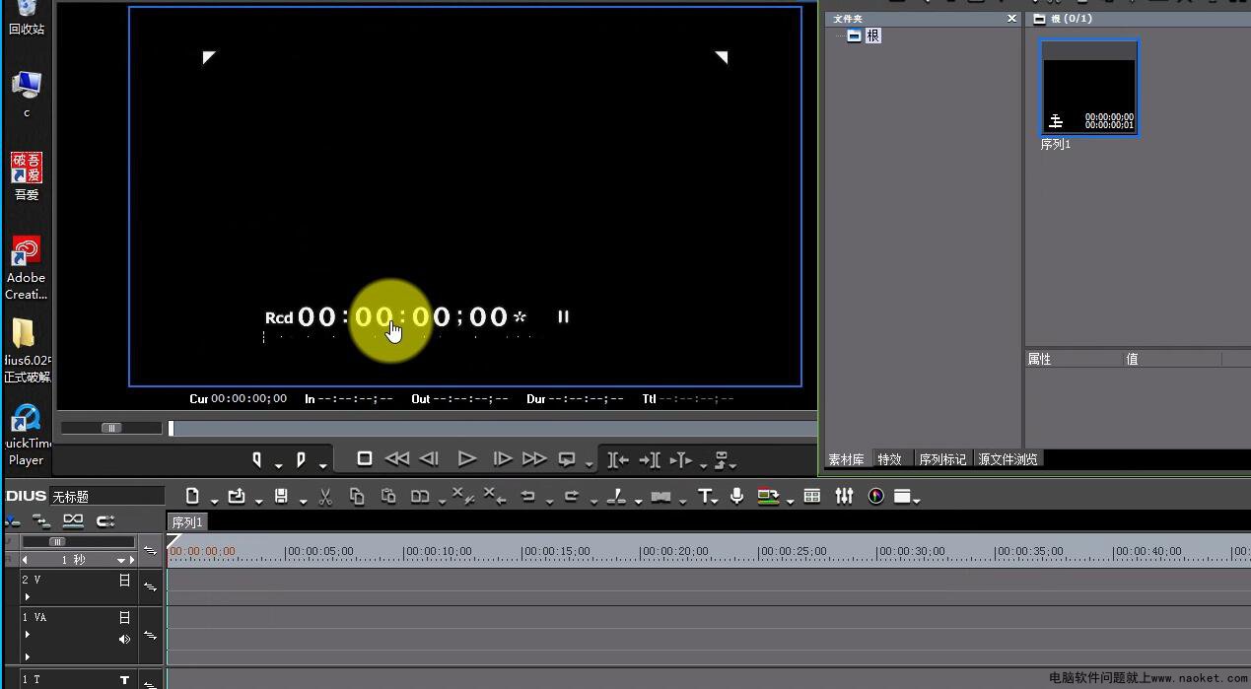Image resolution: width=1251 pixels, height=689 pixels.
Task: Toggle group/link mode icon
Action: tap(73, 520)
